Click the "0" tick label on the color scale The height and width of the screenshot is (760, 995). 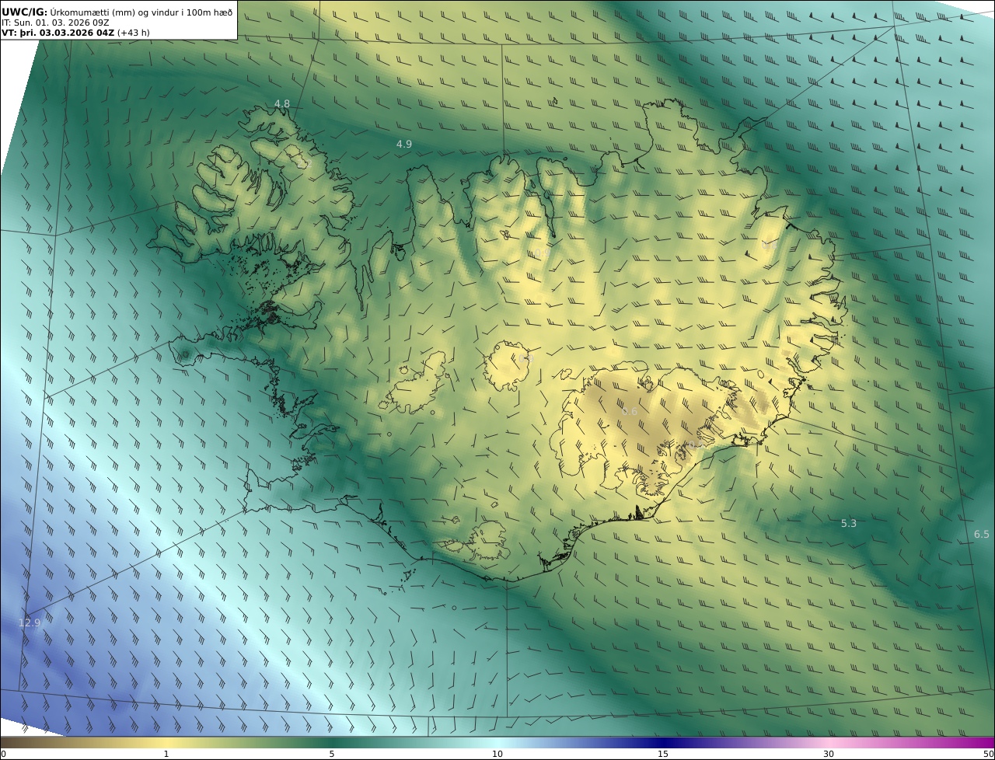[3, 754]
